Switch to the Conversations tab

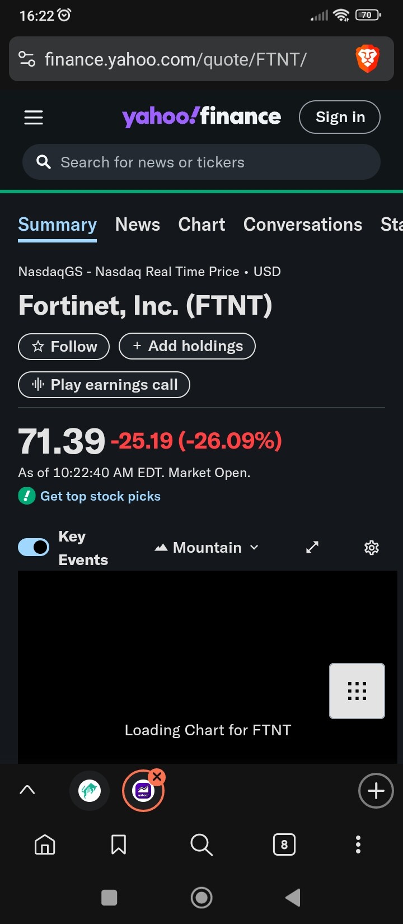click(303, 225)
